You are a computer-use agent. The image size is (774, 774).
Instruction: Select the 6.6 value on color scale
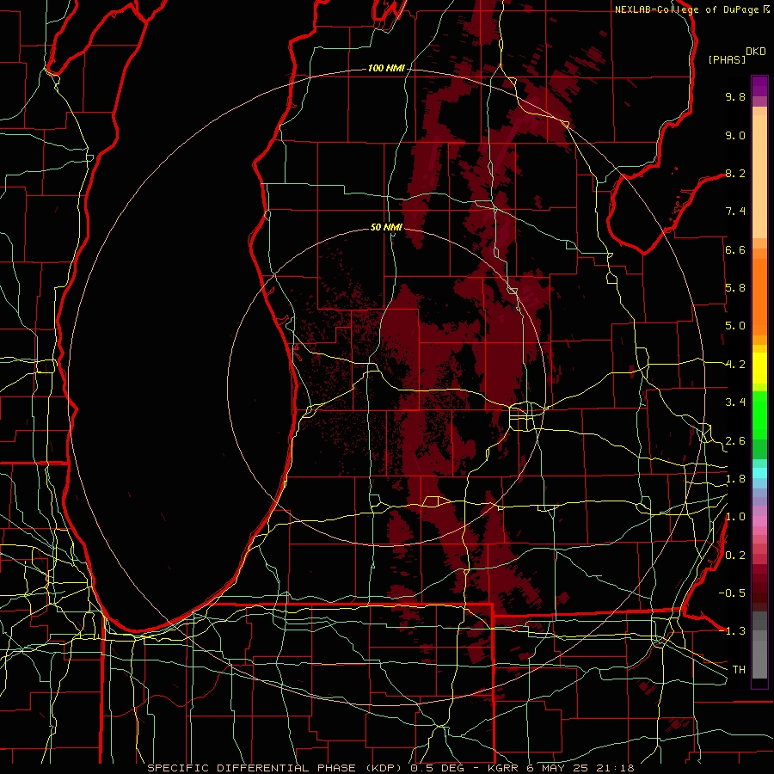click(735, 249)
